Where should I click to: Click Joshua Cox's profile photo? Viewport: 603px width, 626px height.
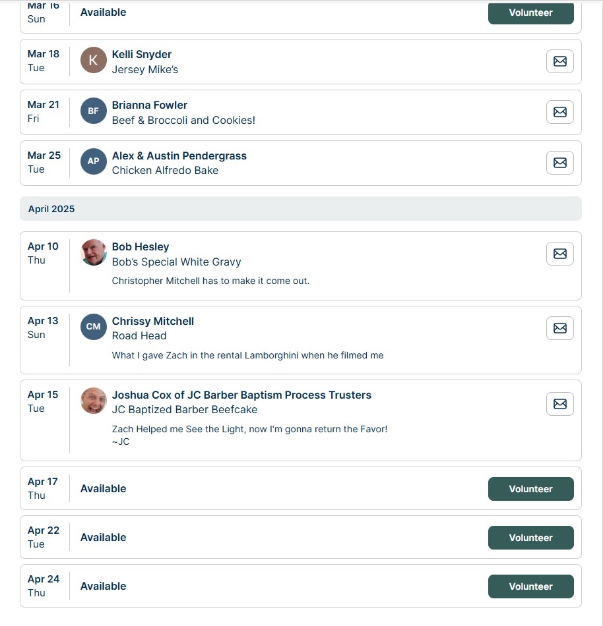click(x=94, y=401)
